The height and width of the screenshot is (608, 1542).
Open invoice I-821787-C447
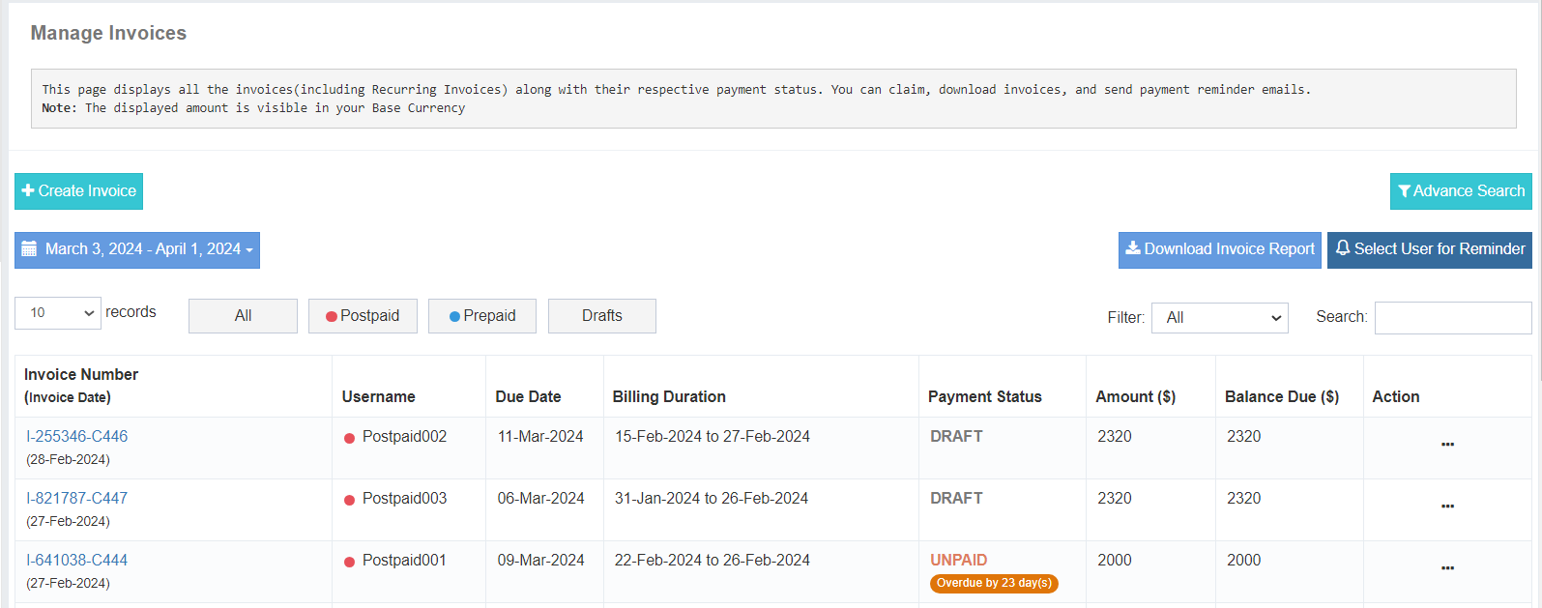coord(76,498)
